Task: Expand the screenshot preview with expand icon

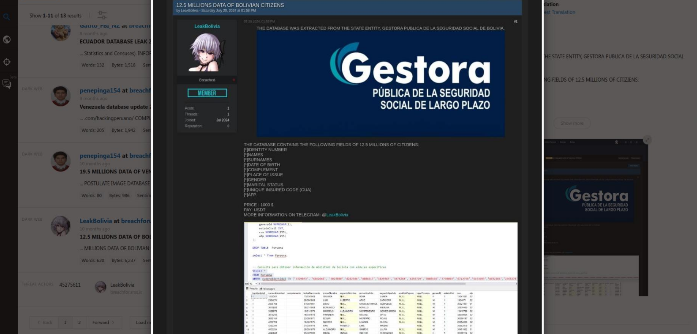Action: coord(647,140)
